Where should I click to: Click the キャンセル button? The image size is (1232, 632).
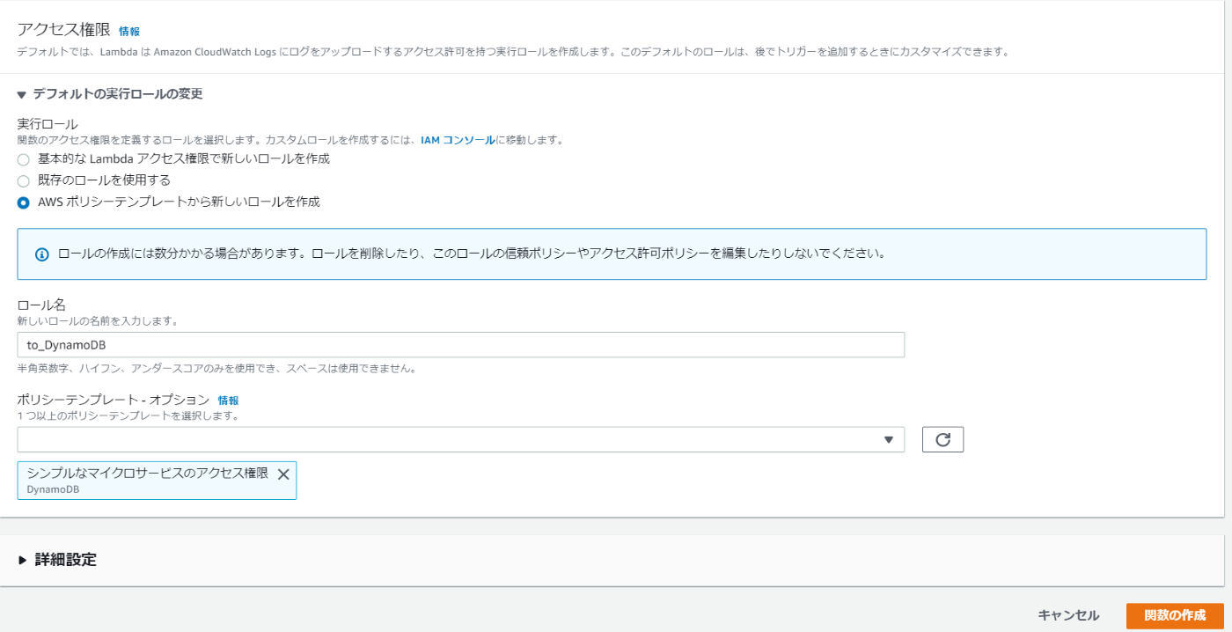pyautogui.click(x=1068, y=615)
